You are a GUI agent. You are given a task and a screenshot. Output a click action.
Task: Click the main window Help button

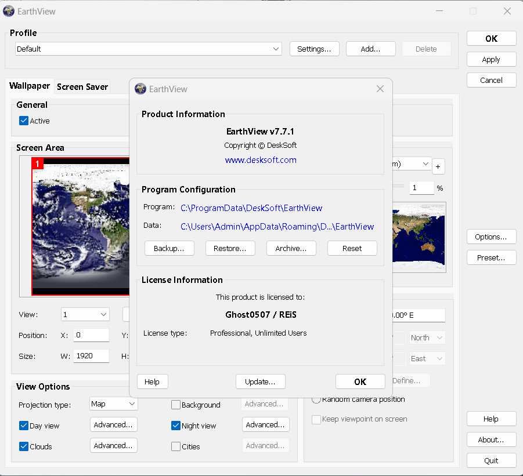[491, 419]
